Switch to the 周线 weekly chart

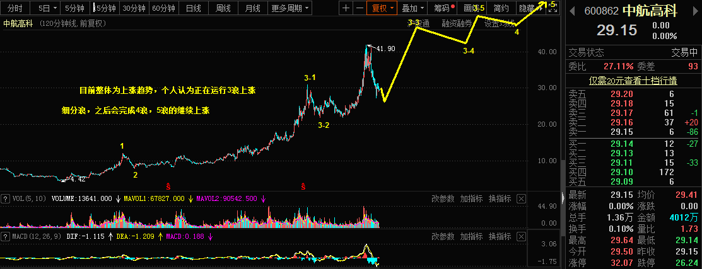point(223,8)
